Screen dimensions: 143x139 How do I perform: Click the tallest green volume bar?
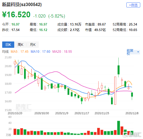click(119, 128)
